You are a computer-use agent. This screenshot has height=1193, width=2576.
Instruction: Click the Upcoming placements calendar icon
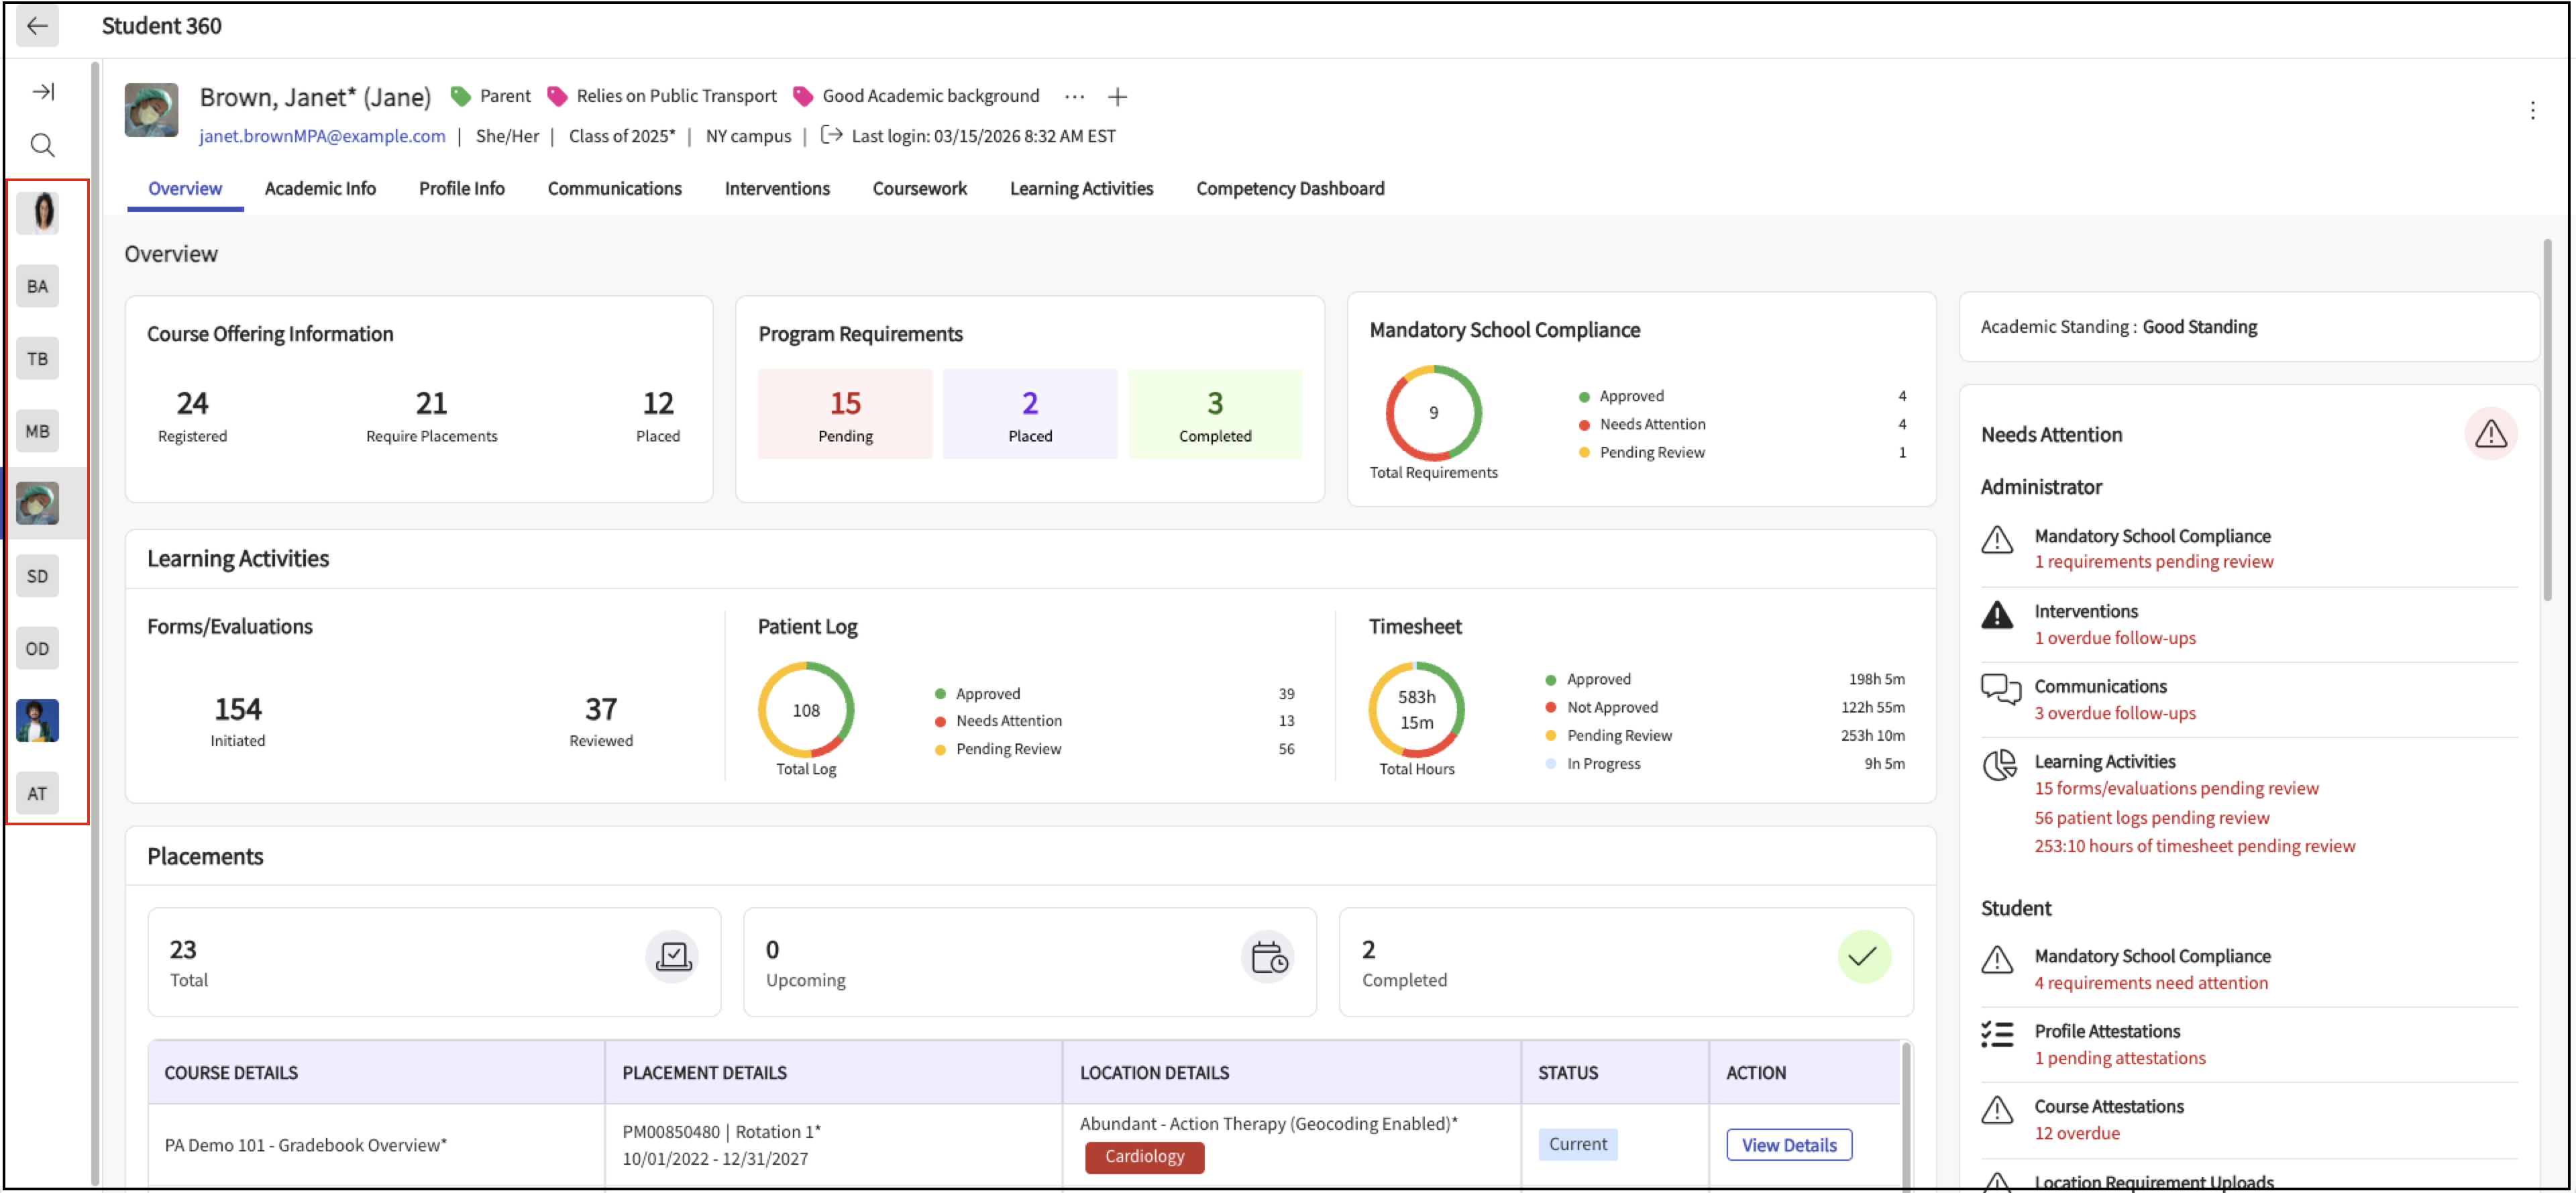click(x=1268, y=957)
